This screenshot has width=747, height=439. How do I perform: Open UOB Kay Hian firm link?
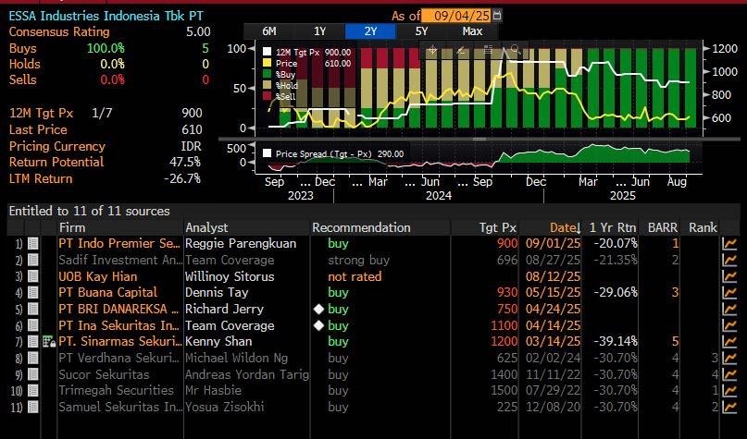[98, 277]
